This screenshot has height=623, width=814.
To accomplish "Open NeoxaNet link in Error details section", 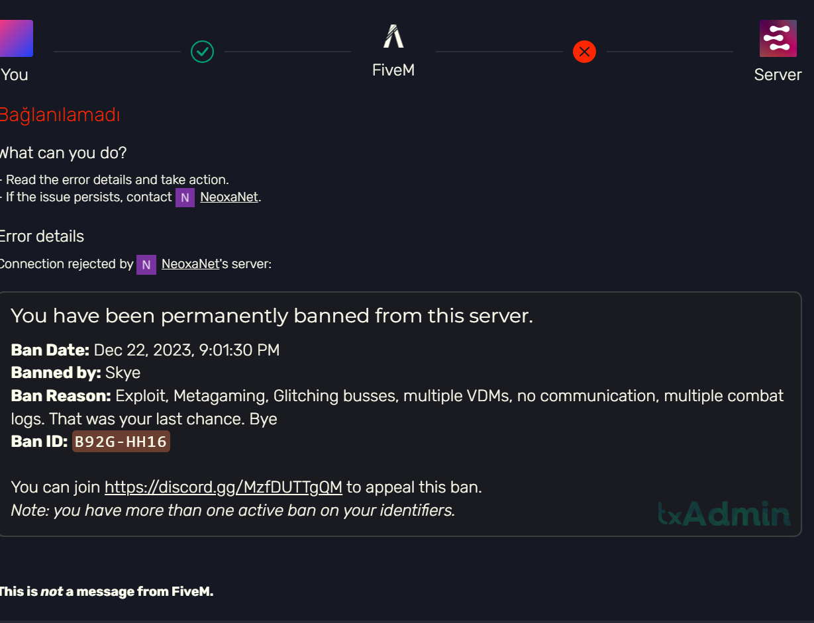I will (x=190, y=264).
